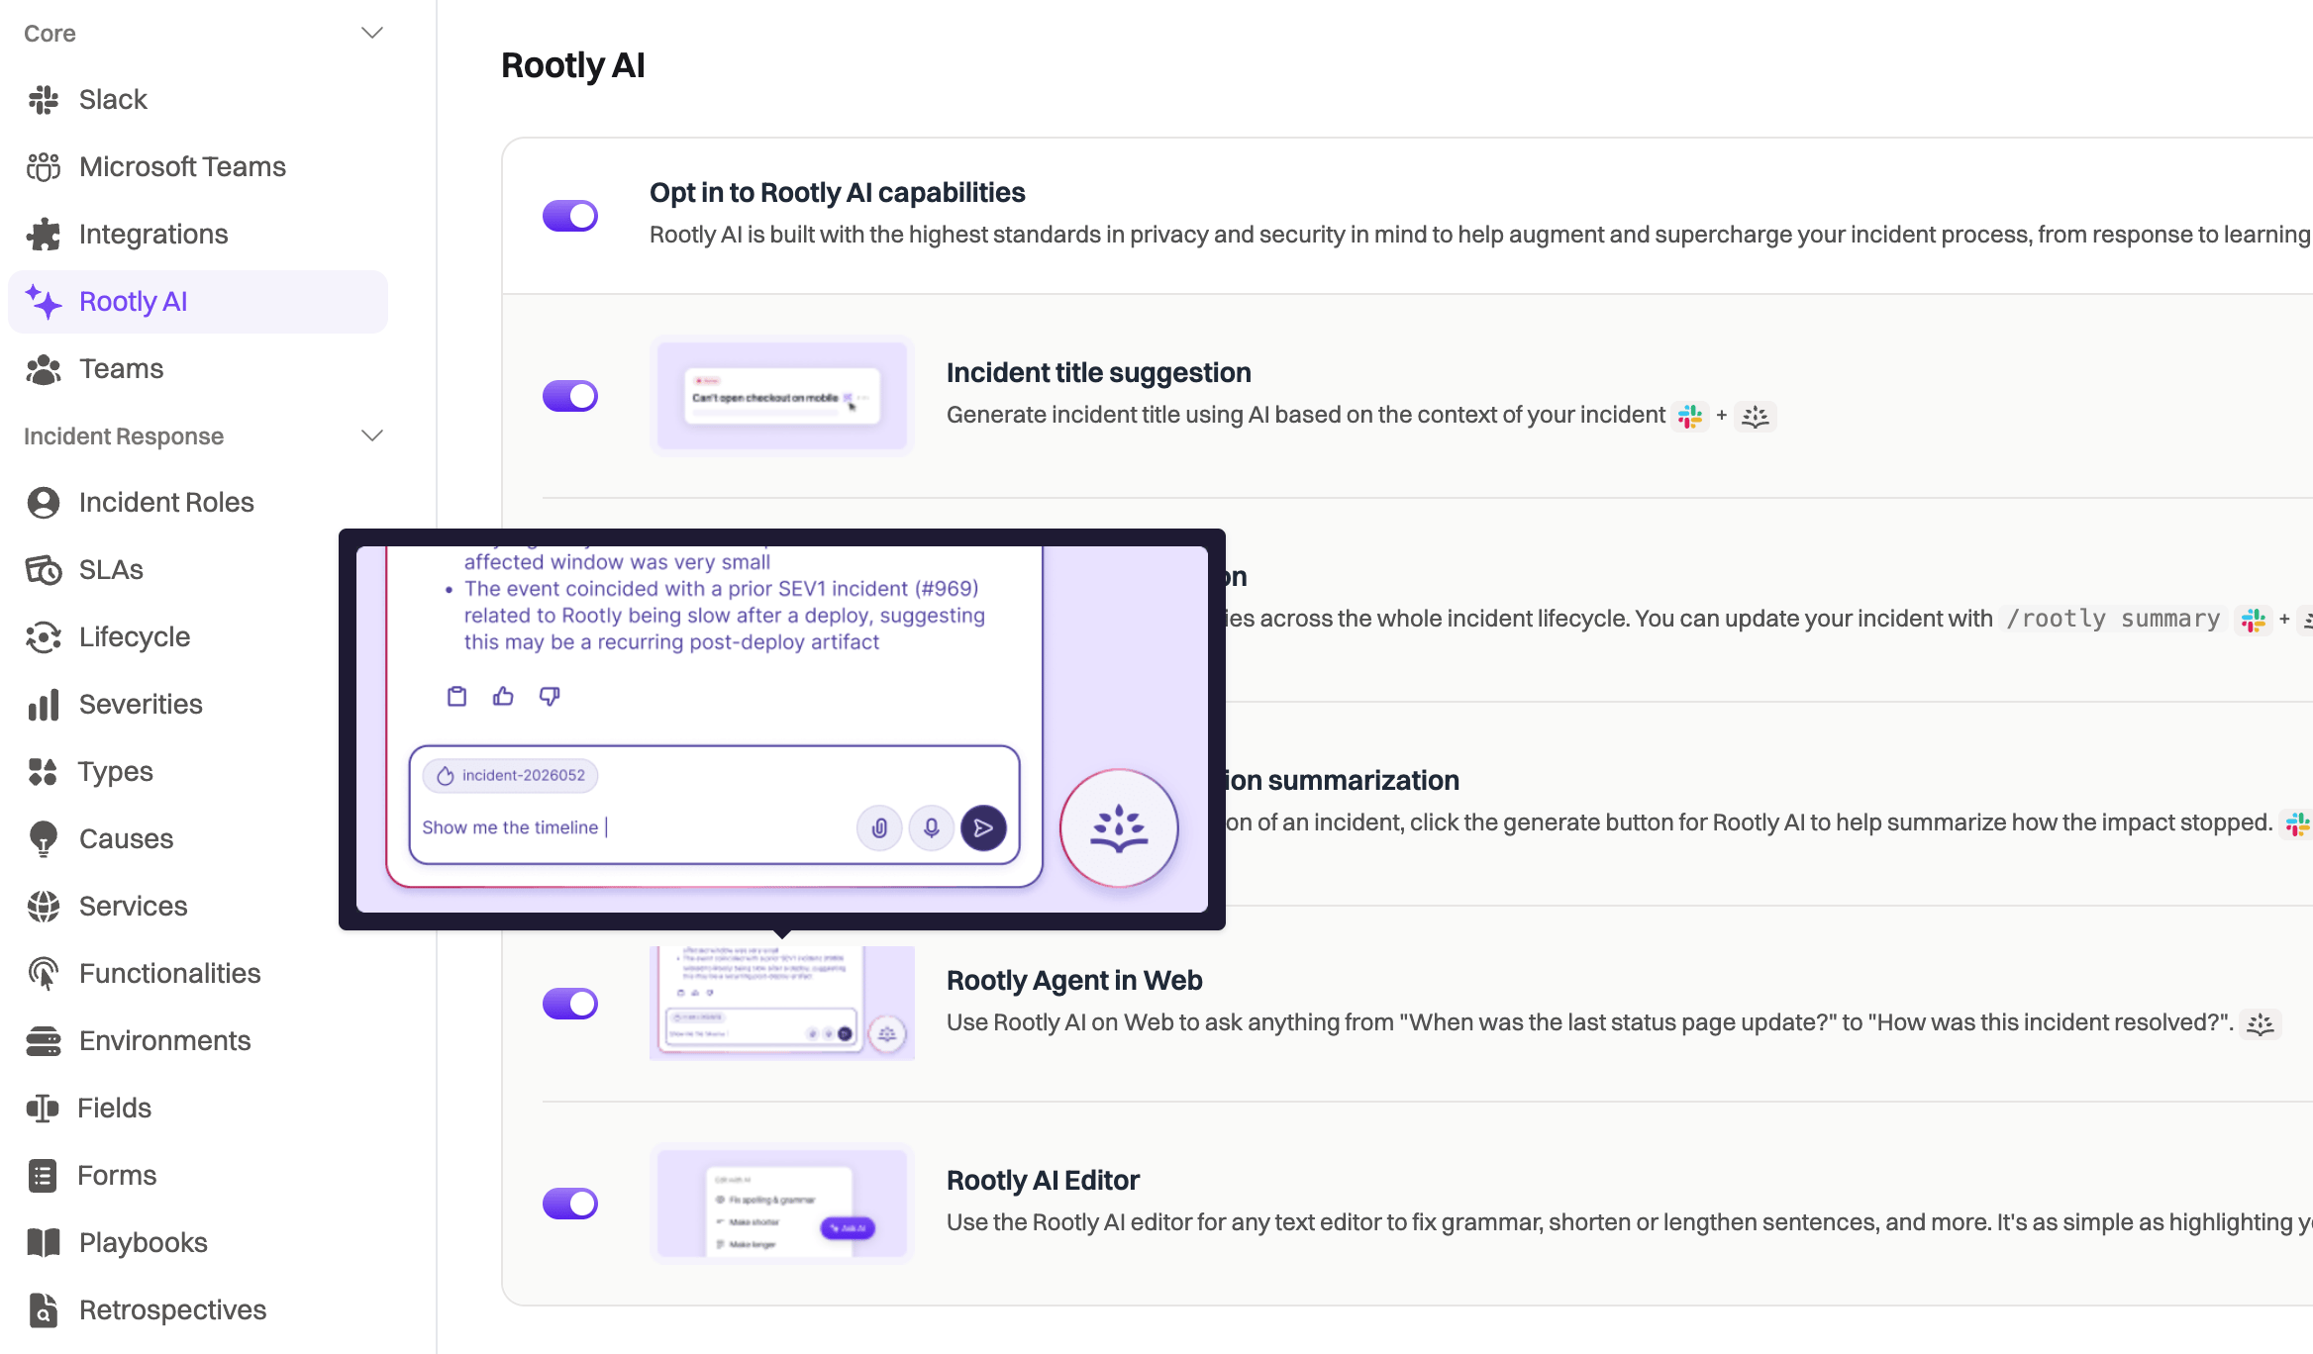The width and height of the screenshot is (2313, 1354).
Task: Click the Playbooks book icon
Action: tap(44, 1243)
